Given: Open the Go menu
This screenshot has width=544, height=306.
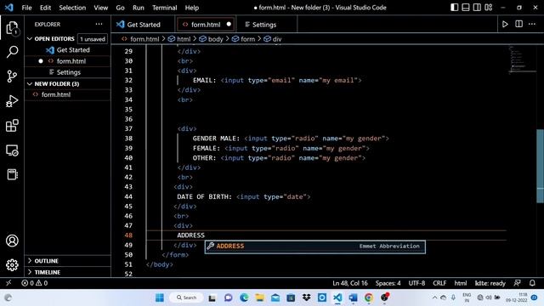Looking at the screenshot, I should point(120,8).
